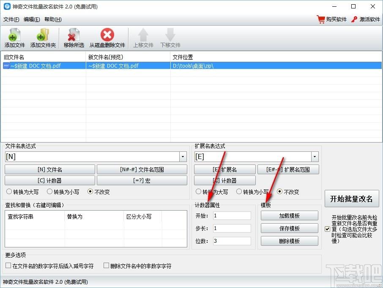Click the 添加文件 (add file) icon
Viewport: 383px width, 288px height.
15,35
